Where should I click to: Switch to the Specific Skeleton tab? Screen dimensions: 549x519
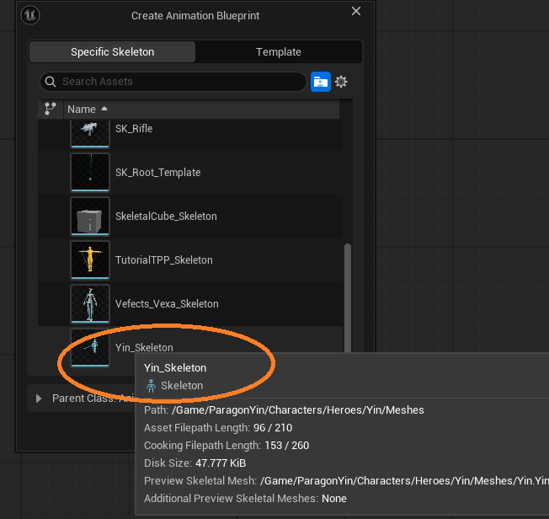112,52
